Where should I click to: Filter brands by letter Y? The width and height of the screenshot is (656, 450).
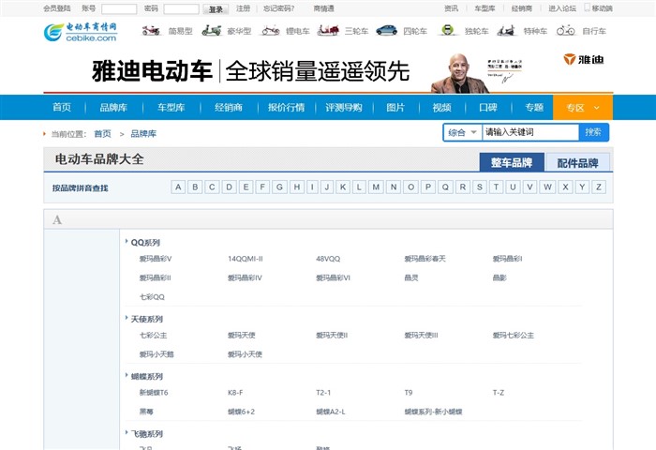coord(582,187)
